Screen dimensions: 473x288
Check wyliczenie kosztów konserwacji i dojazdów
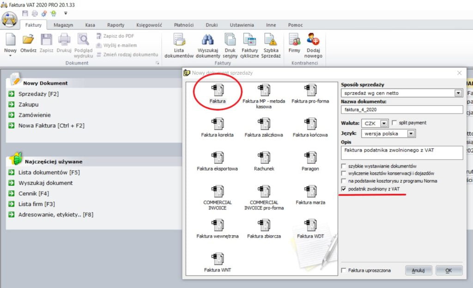[x=344, y=173]
